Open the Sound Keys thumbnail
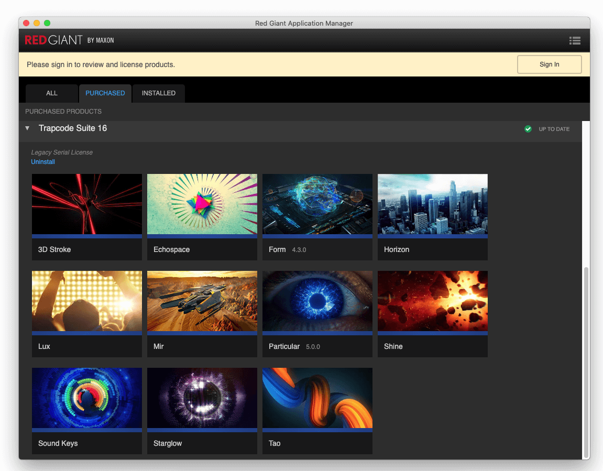Image resolution: width=603 pixels, height=471 pixels. click(x=87, y=398)
